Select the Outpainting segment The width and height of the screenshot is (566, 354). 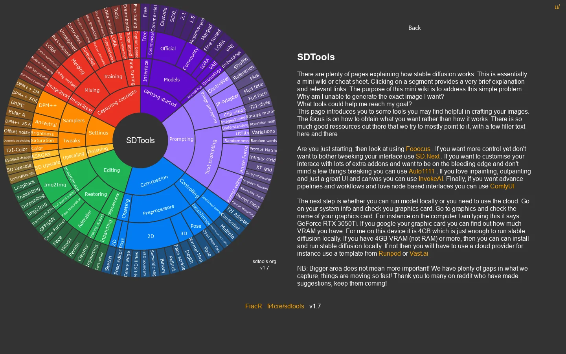point(33,201)
